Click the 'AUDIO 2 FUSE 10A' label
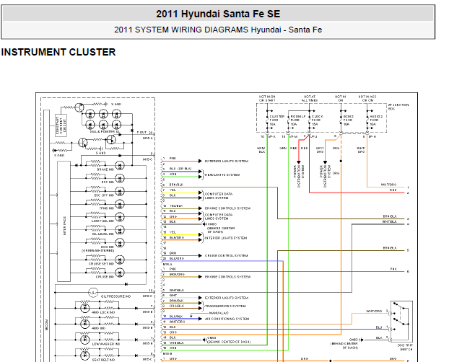 point(376,120)
